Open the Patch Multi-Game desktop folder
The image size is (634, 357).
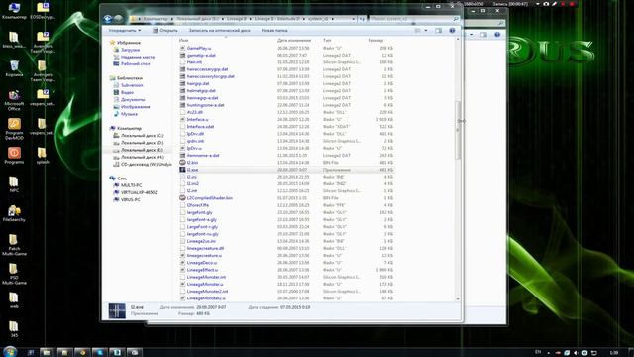click(14, 245)
